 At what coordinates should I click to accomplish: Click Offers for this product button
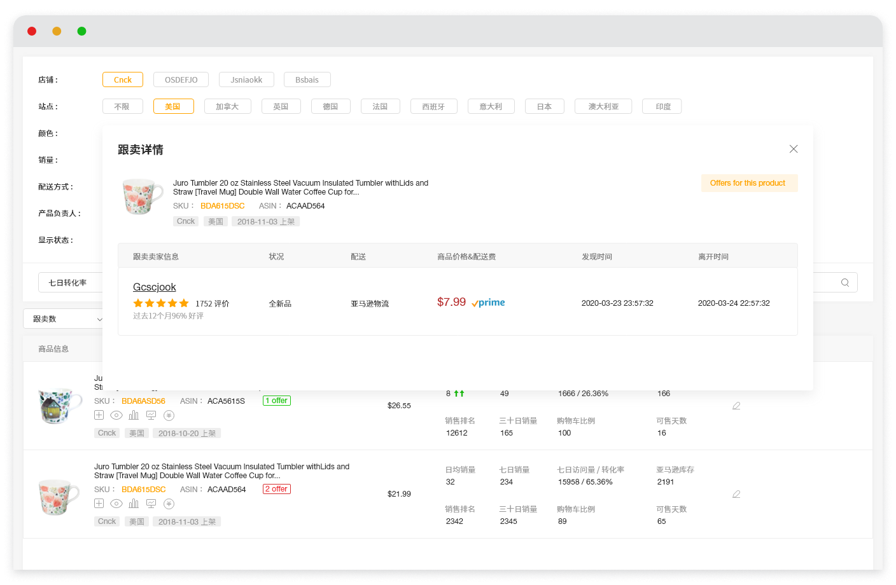748,183
